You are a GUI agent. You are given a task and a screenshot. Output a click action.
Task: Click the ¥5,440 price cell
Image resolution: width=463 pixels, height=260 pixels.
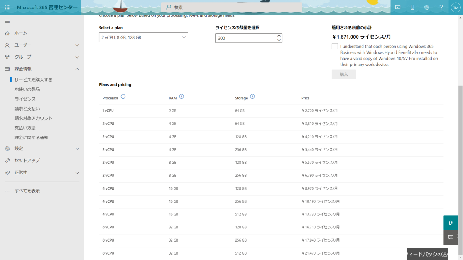319,149
